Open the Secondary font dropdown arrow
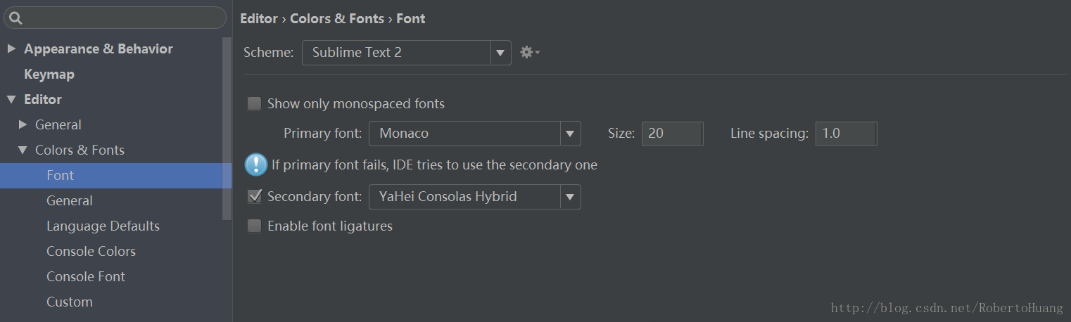This screenshot has width=1071, height=322. click(x=570, y=198)
